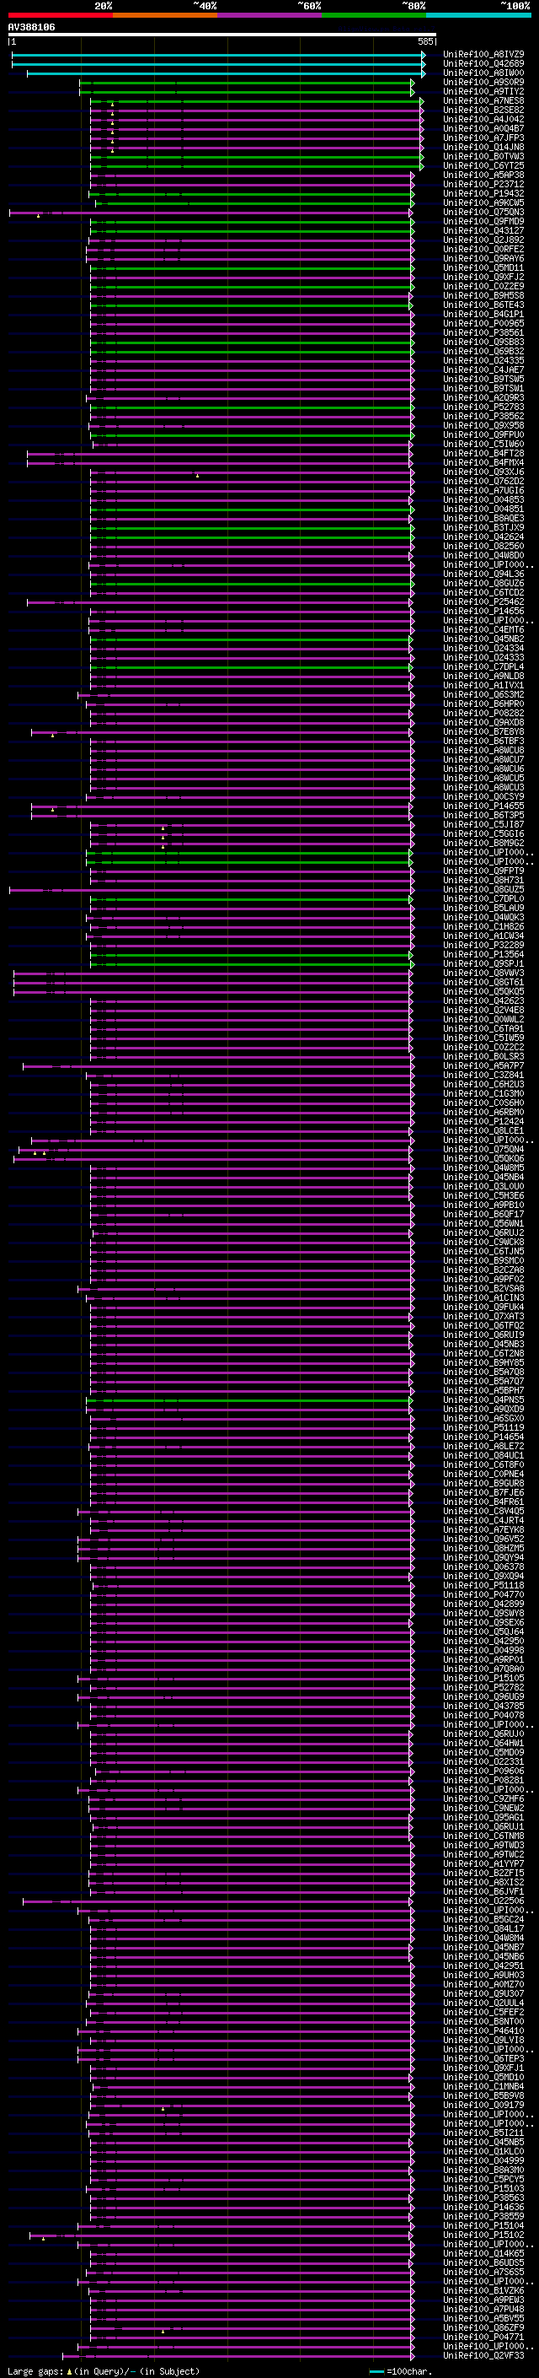Click the UniRef100_Q14K65 hit label
Image resolution: width=539 pixels, height=2378 pixels.
pos(483,2253)
